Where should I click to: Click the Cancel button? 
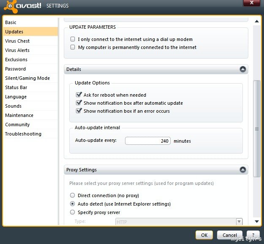(x=230, y=235)
